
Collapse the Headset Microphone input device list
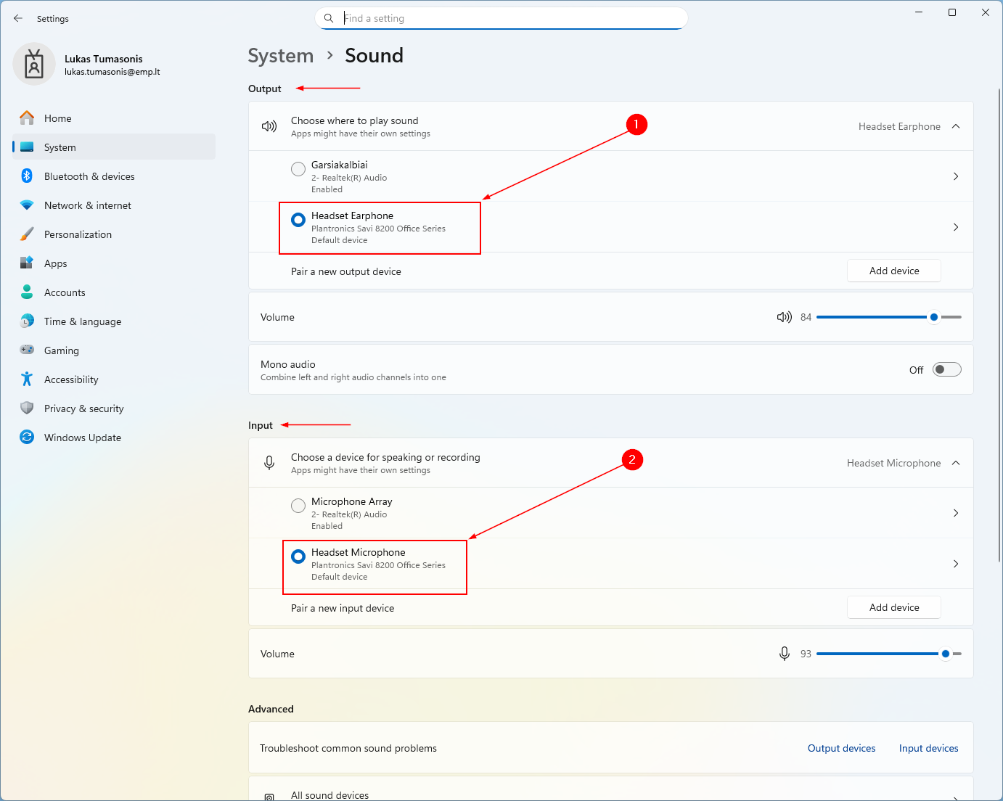pyautogui.click(x=955, y=462)
